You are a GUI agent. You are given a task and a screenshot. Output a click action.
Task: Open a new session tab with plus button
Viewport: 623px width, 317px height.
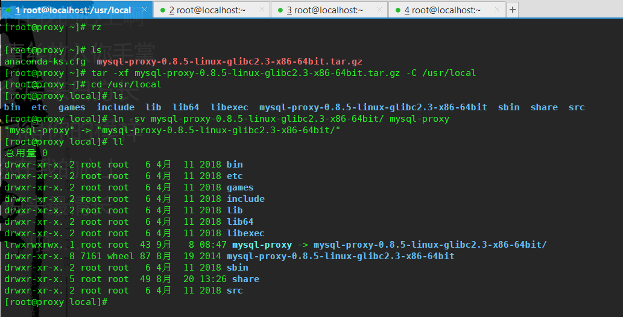pyautogui.click(x=513, y=10)
